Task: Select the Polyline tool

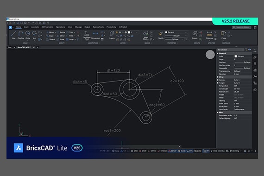Action: [21, 35]
